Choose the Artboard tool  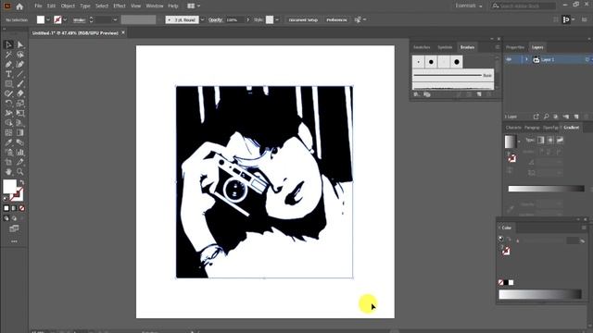point(8,163)
